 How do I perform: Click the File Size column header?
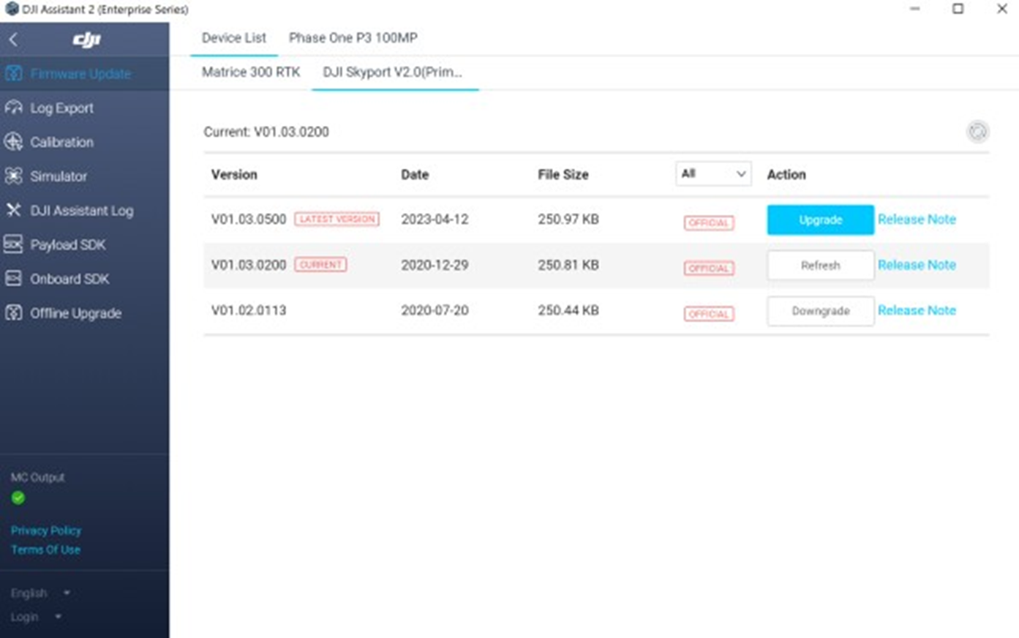pos(563,174)
